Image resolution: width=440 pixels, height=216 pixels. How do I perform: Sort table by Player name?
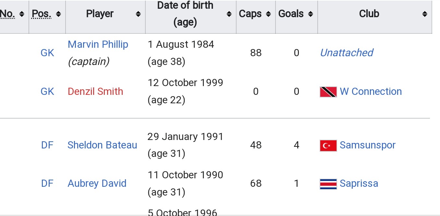138,14
